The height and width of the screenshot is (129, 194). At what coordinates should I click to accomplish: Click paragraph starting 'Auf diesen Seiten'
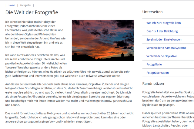[69, 94]
